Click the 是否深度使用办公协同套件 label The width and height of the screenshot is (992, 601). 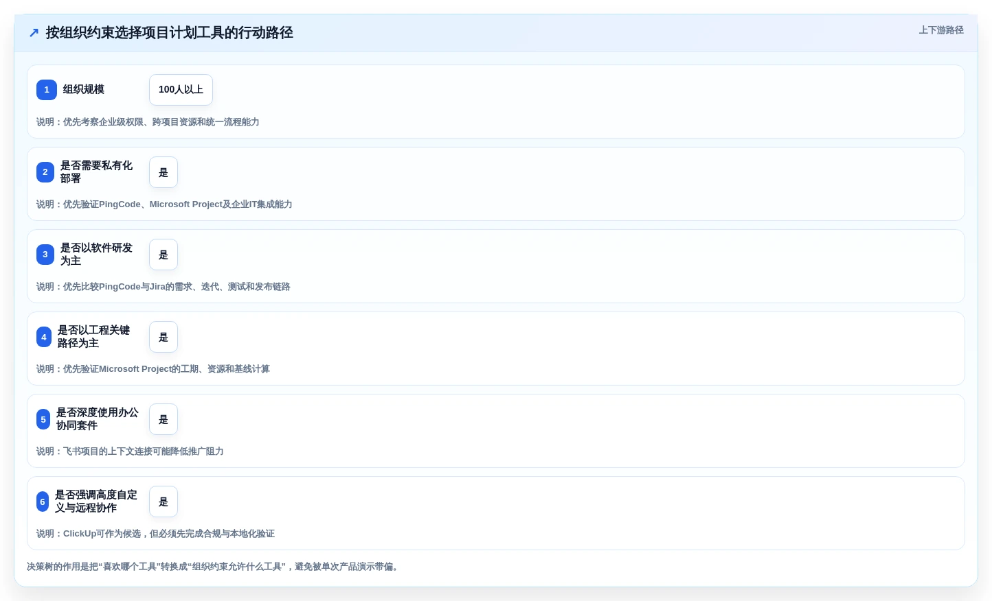click(98, 419)
